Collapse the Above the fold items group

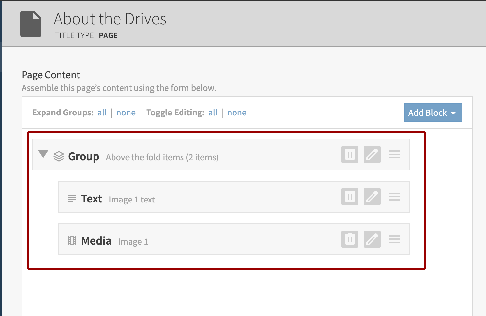(43, 155)
